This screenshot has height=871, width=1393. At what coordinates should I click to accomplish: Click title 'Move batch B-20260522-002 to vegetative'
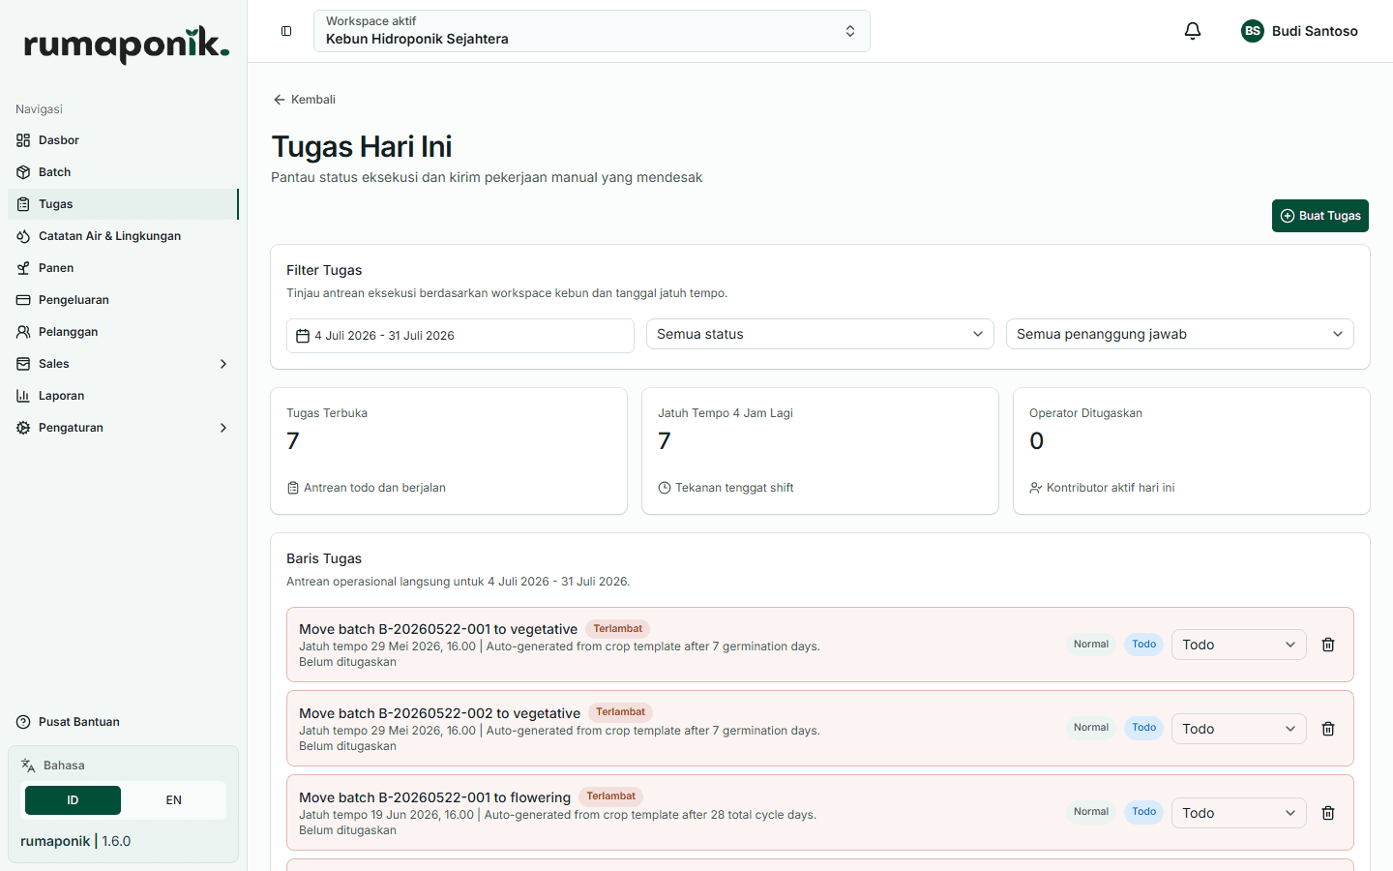[439, 713]
